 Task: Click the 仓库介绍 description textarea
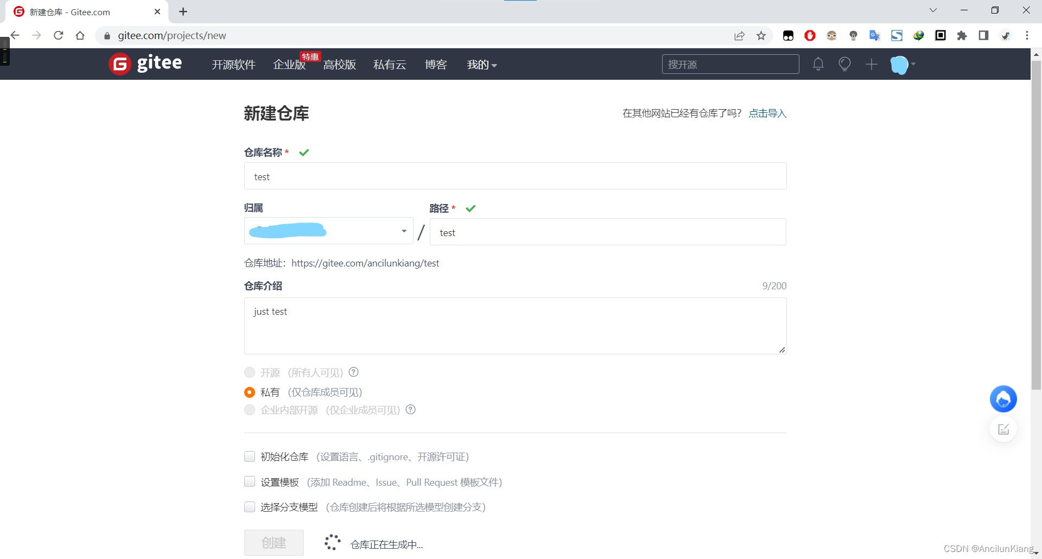(x=515, y=326)
